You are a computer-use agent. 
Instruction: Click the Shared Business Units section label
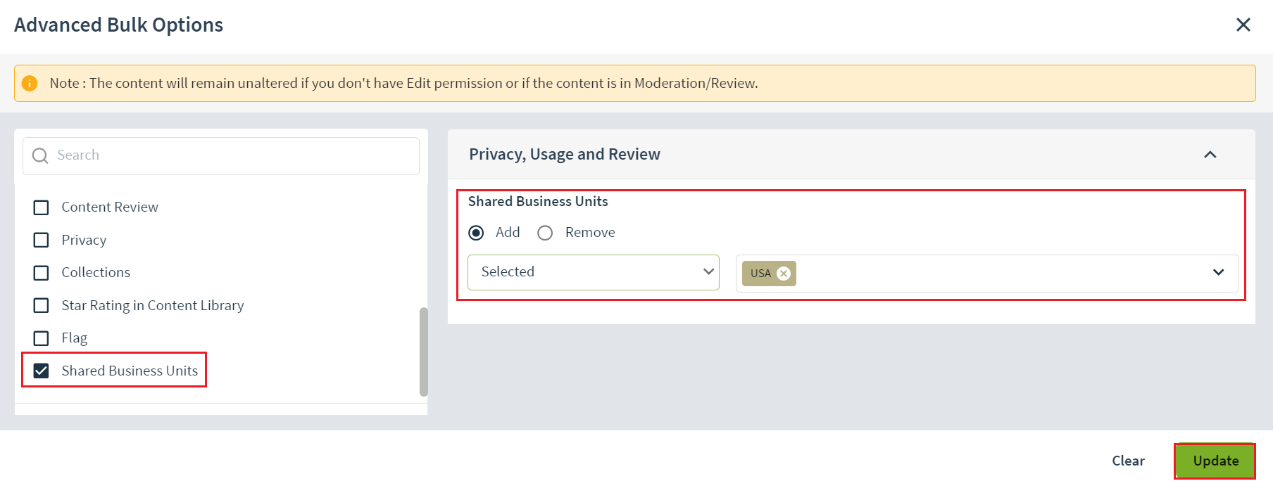538,202
